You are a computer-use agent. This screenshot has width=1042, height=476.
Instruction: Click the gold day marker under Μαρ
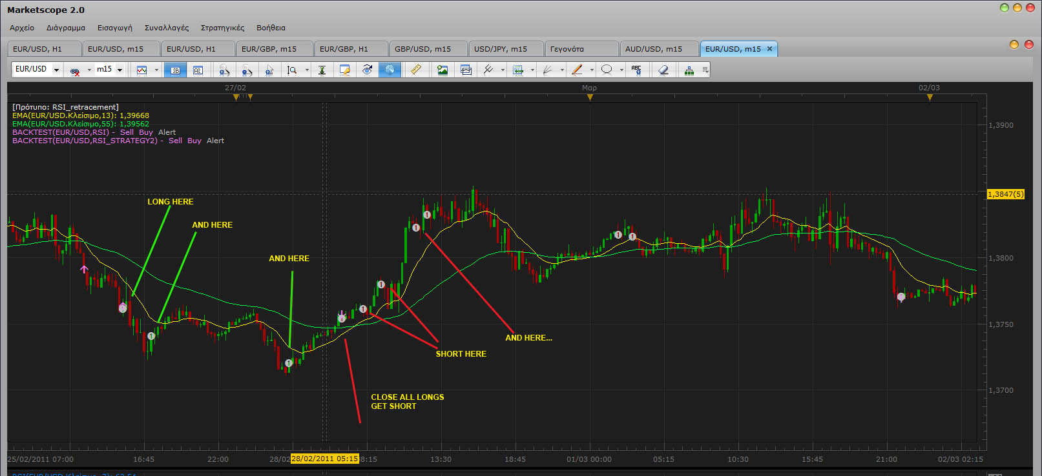click(590, 97)
